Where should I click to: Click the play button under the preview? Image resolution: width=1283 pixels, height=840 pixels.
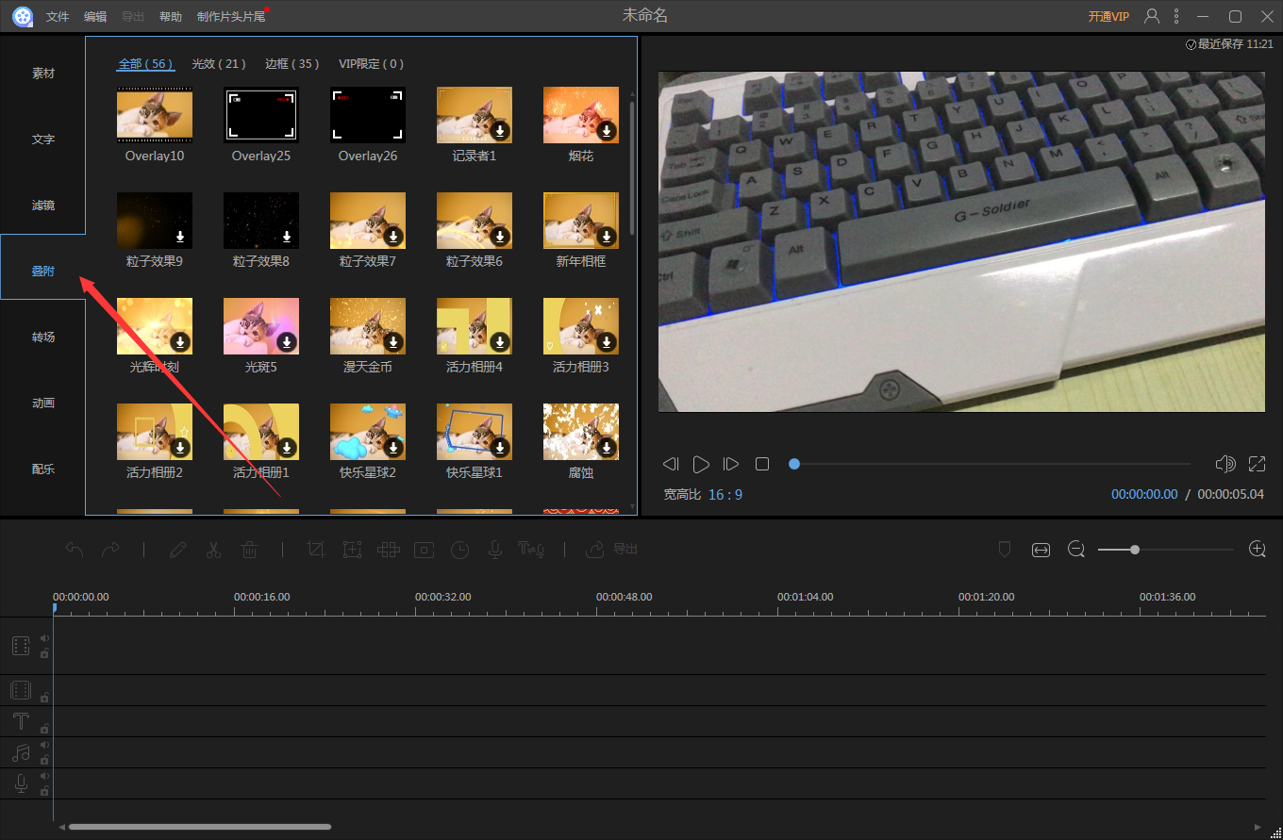701,464
